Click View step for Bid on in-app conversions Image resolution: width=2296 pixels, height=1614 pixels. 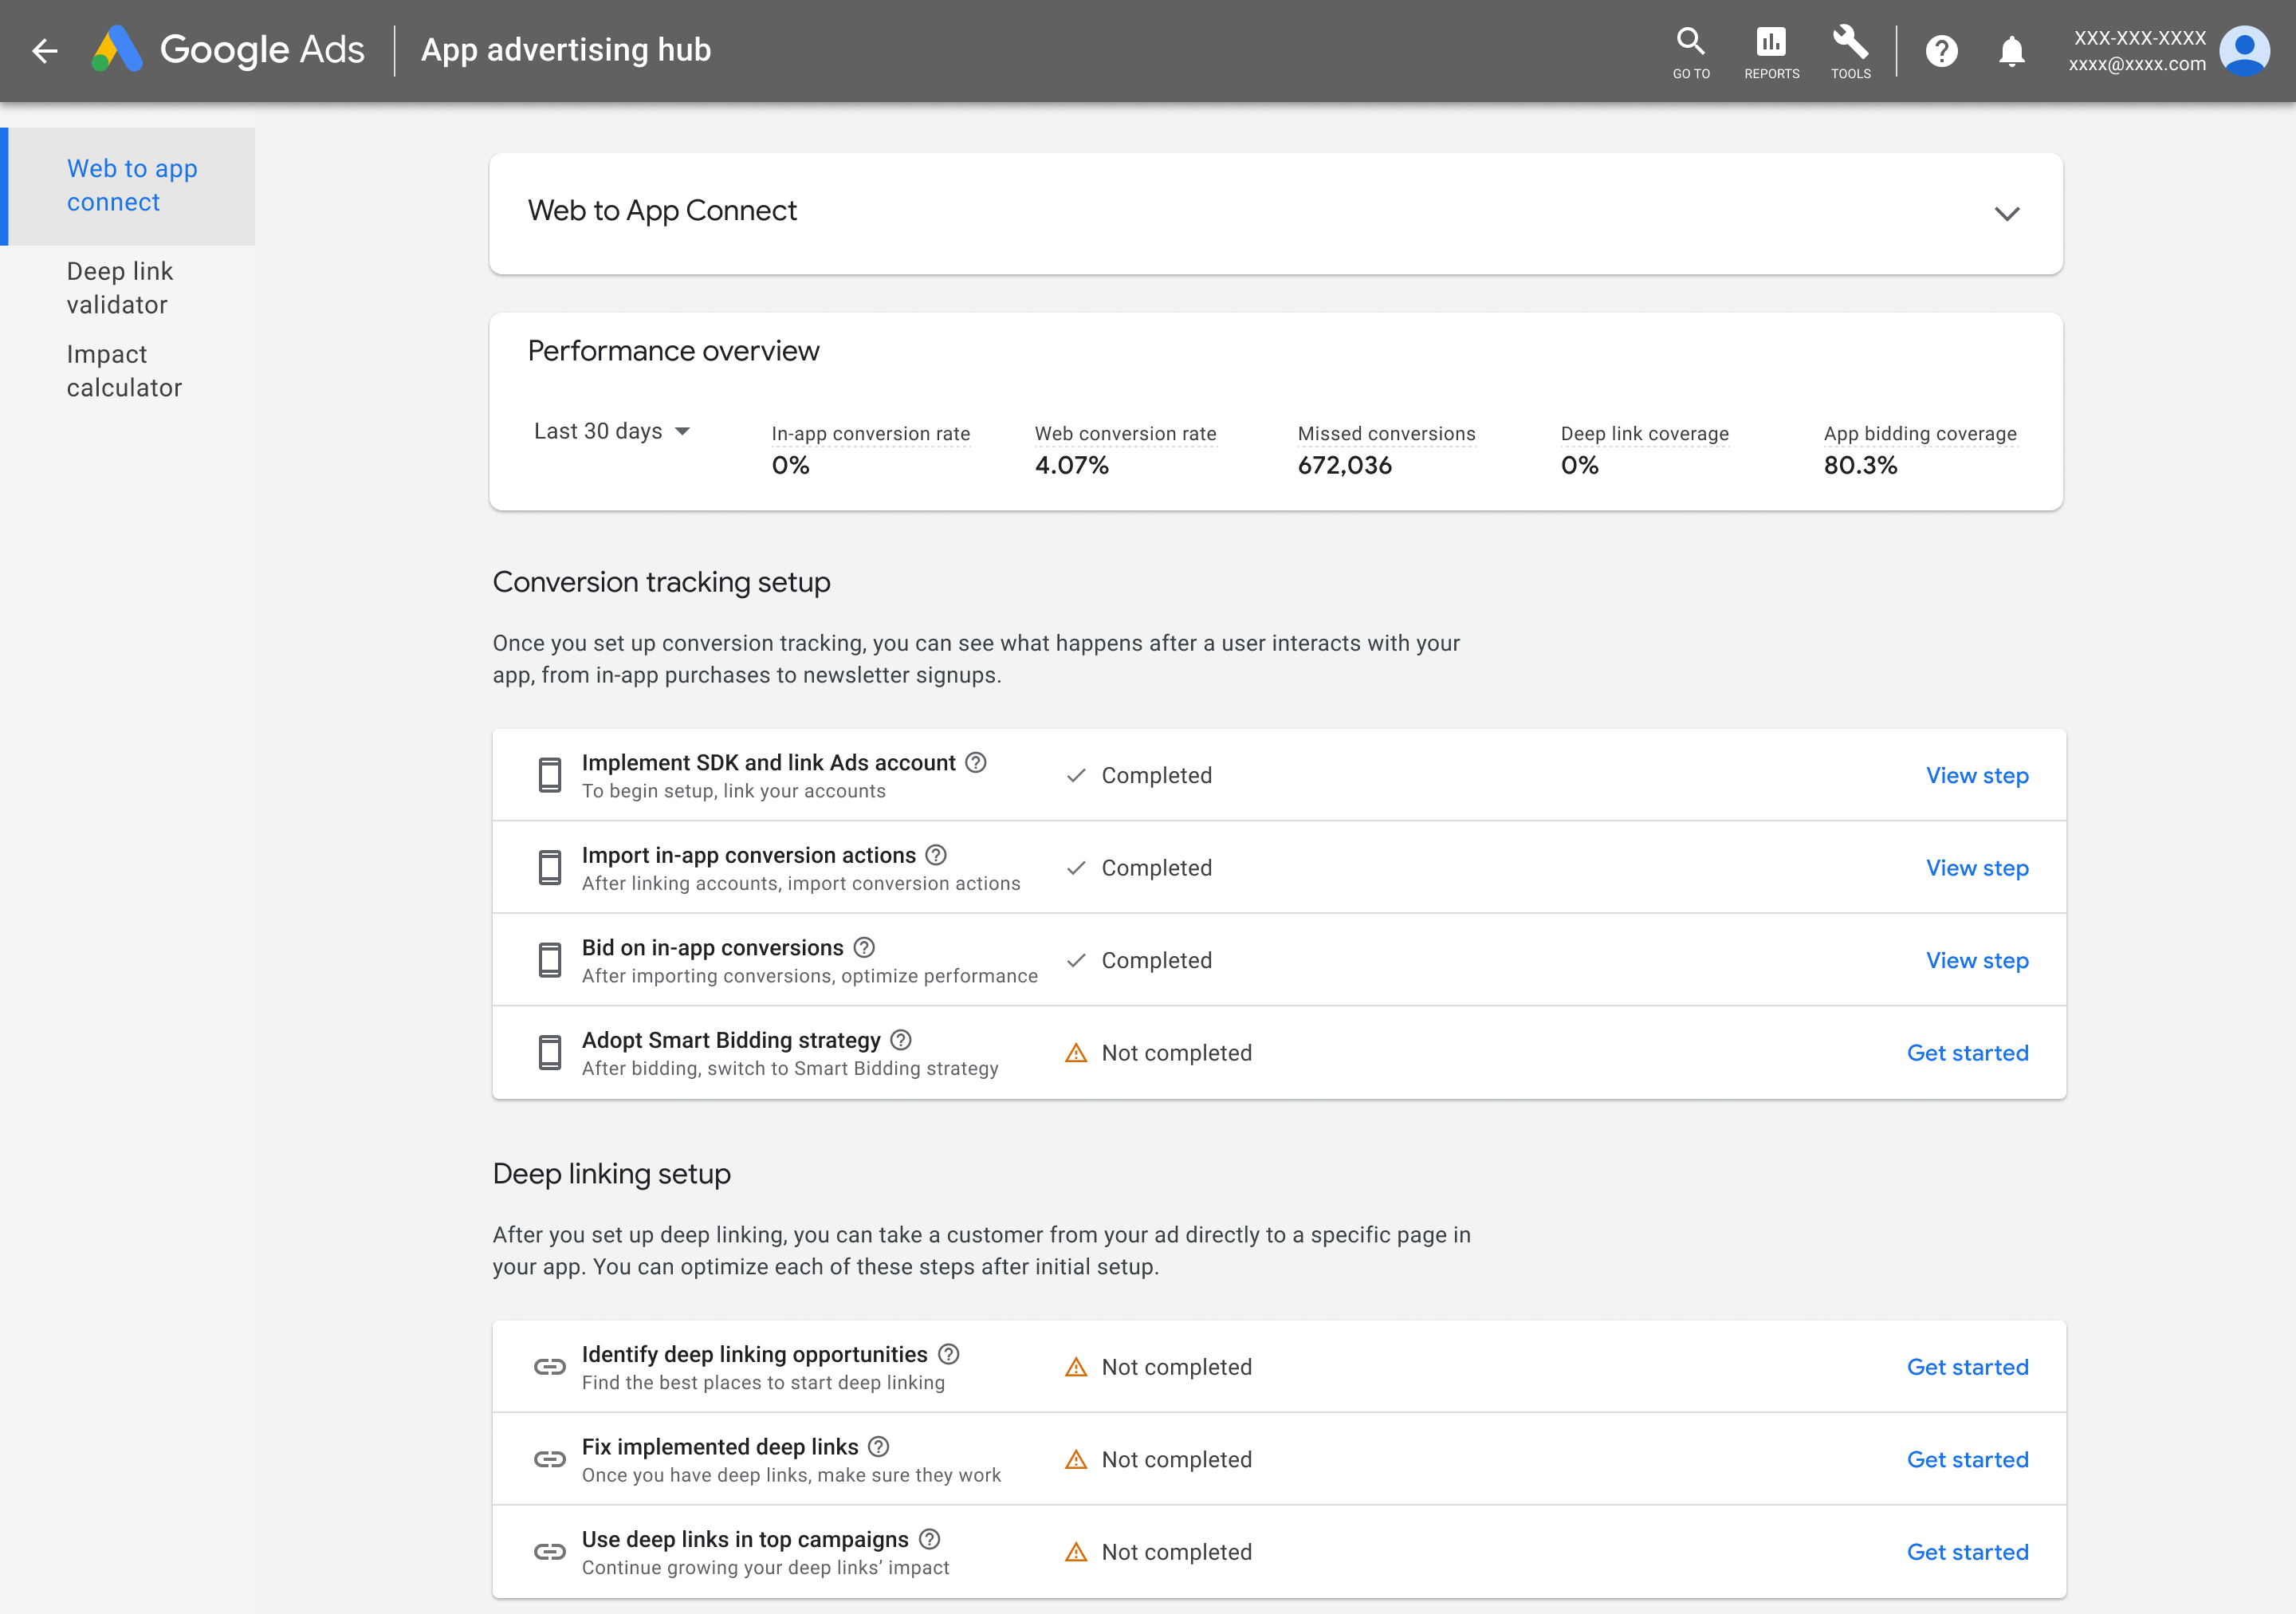coord(1976,960)
